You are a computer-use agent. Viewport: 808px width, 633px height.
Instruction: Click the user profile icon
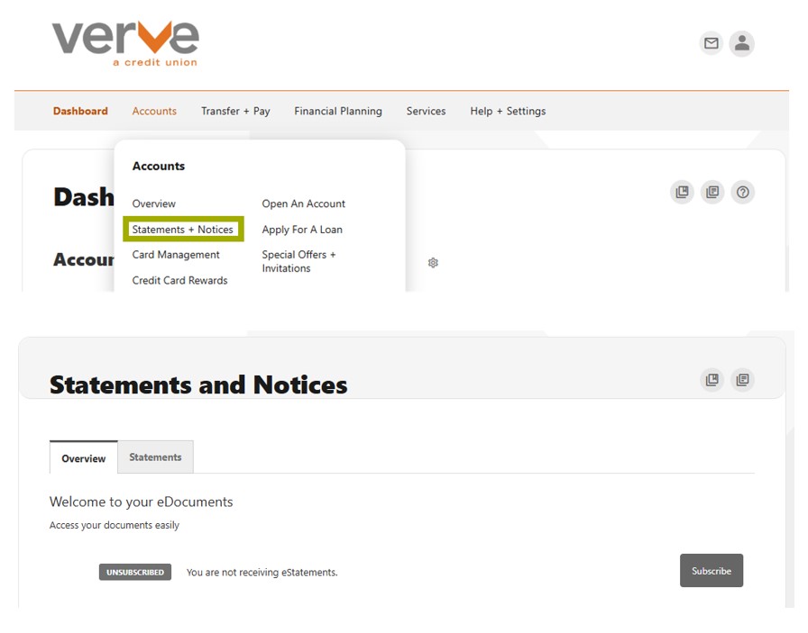pyautogui.click(x=741, y=43)
